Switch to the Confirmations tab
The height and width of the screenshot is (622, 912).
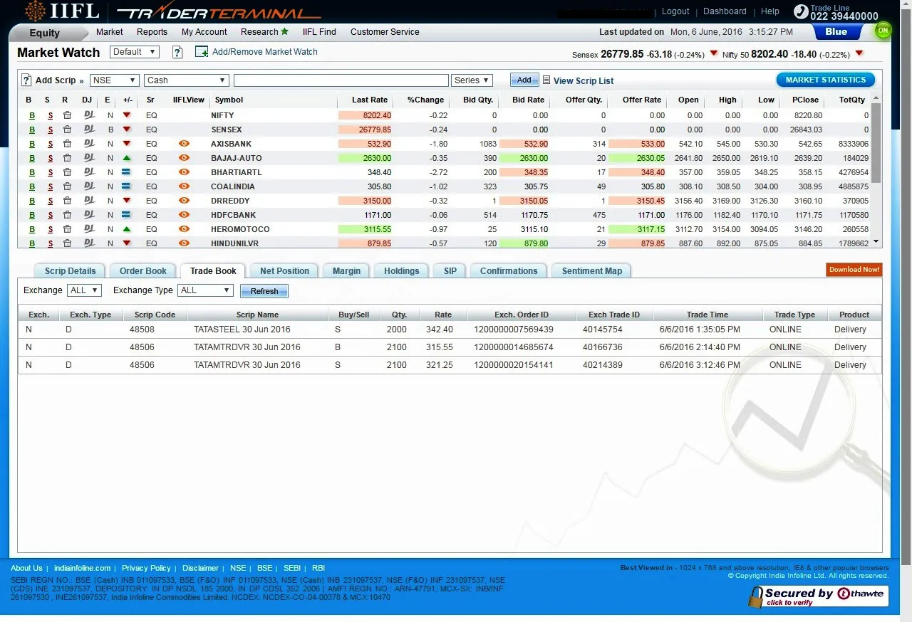(x=509, y=271)
